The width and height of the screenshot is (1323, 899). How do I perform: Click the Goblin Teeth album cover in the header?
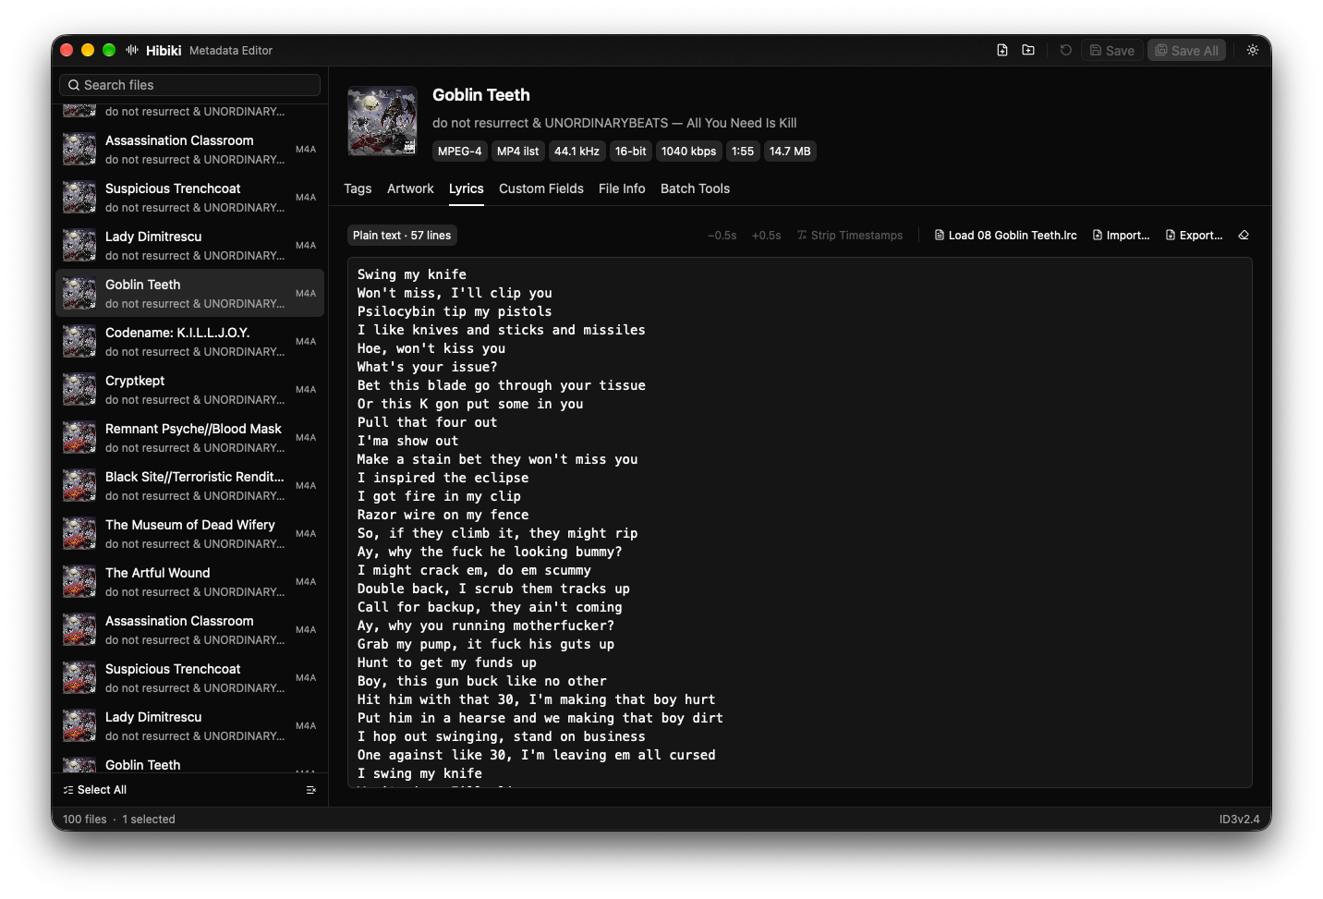[382, 121]
